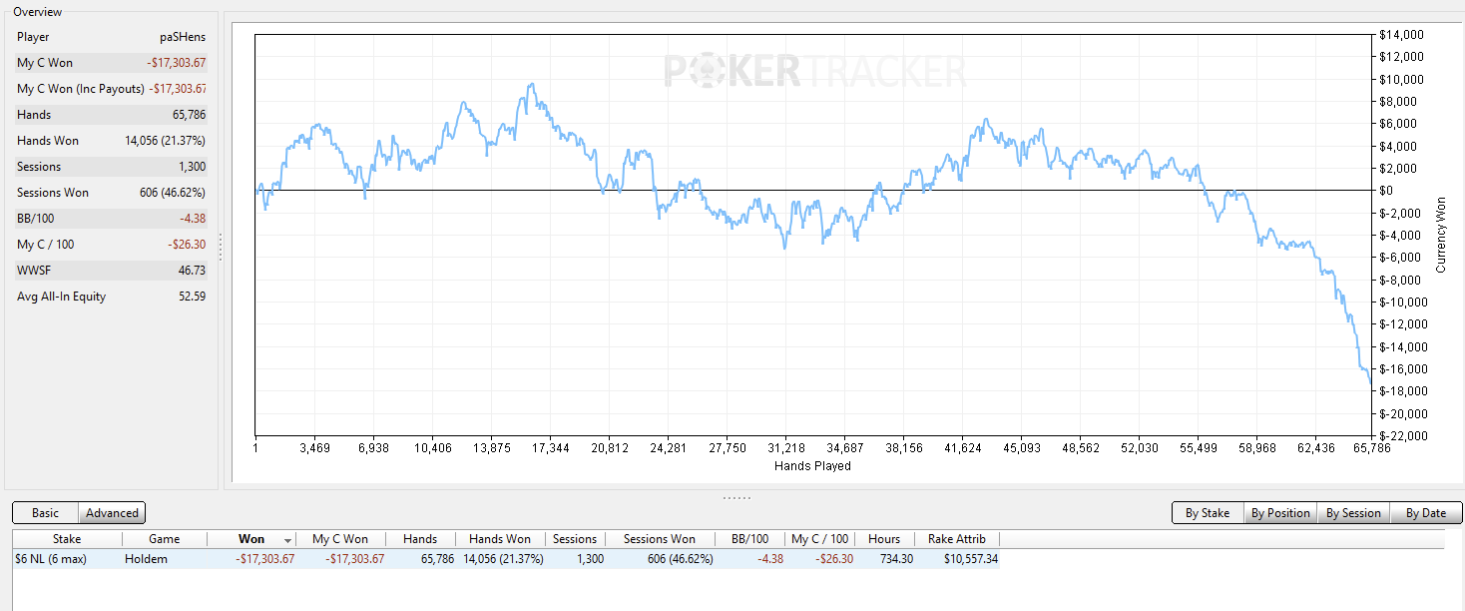Image resolution: width=1465 pixels, height=611 pixels.
Task: Select the Basic toggle button
Action: pyautogui.click(x=45, y=513)
